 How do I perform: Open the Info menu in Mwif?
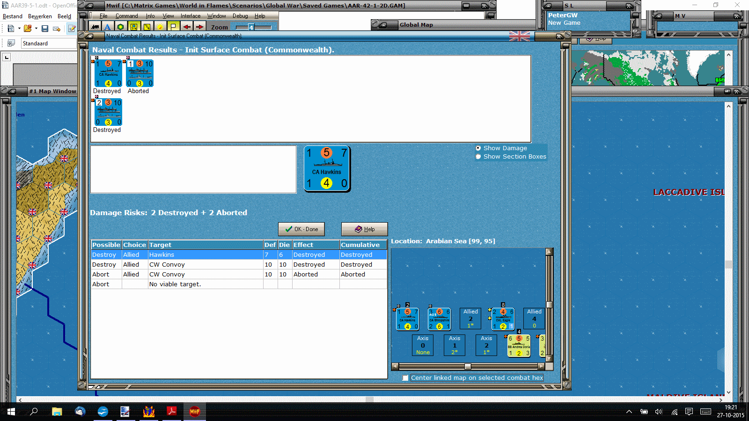[150, 16]
